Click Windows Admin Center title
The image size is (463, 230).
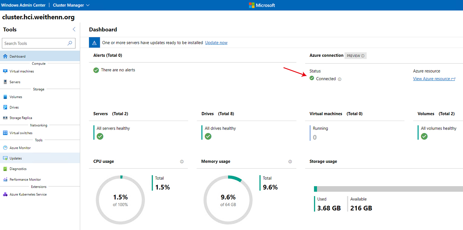23,5
